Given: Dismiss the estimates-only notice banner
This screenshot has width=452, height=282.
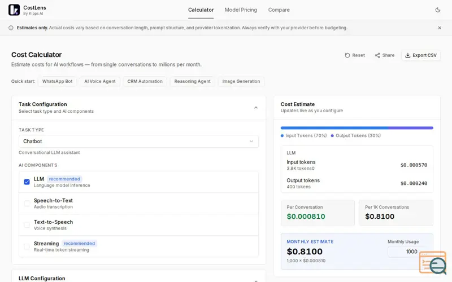Looking at the screenshot, I should (x=440, y=28).
